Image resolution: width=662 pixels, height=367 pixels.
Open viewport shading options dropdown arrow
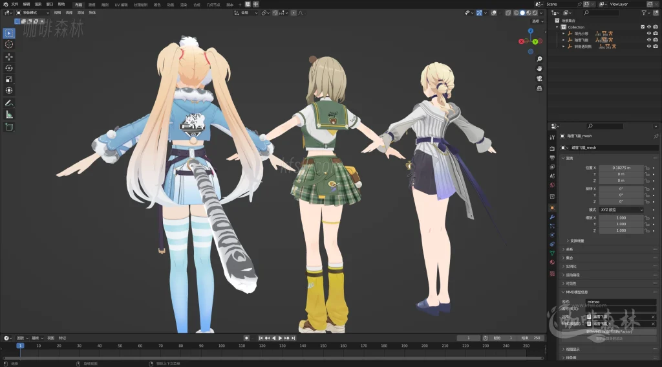[x=541, y=13]
